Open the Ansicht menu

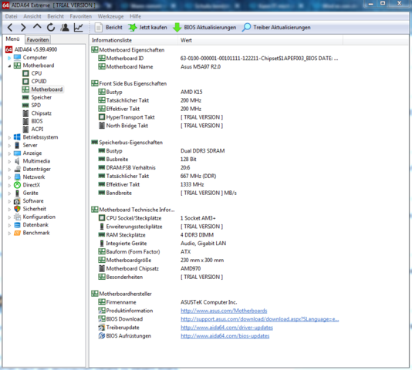click(x=32, y=16)
